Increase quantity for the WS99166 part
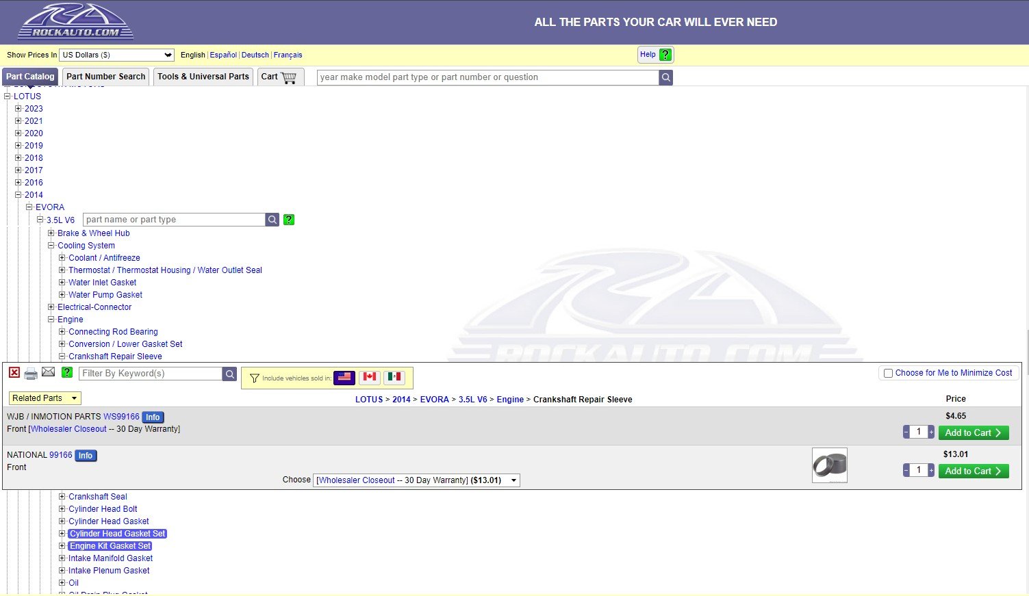 pyautogui.click(x=931, y=432)
